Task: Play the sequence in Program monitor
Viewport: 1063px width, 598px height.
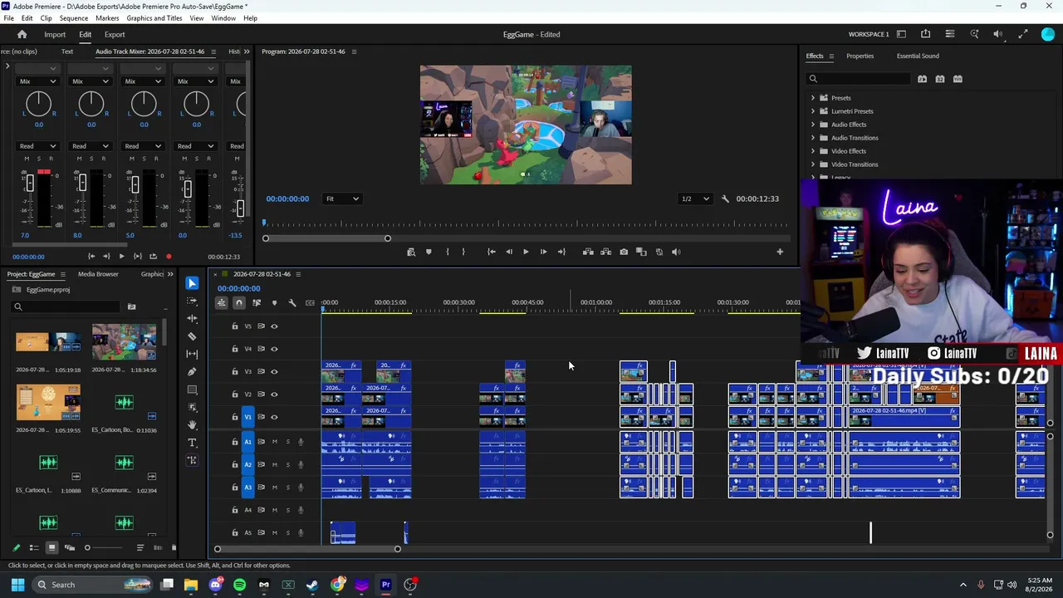Action: 526,252
